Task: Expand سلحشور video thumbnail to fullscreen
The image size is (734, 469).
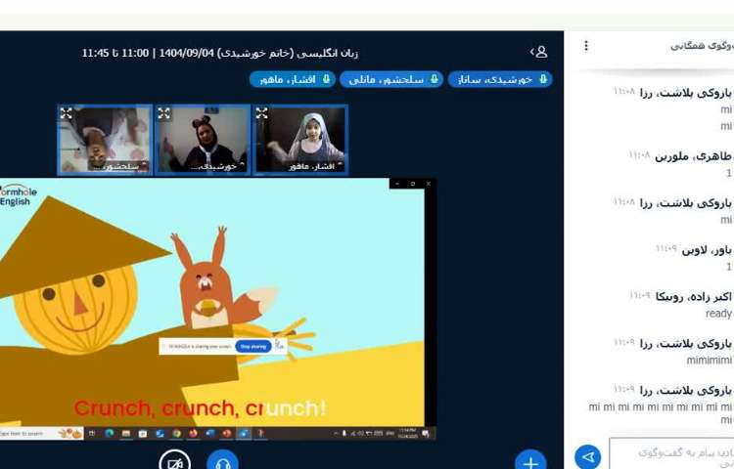Action: pos(66,113)
